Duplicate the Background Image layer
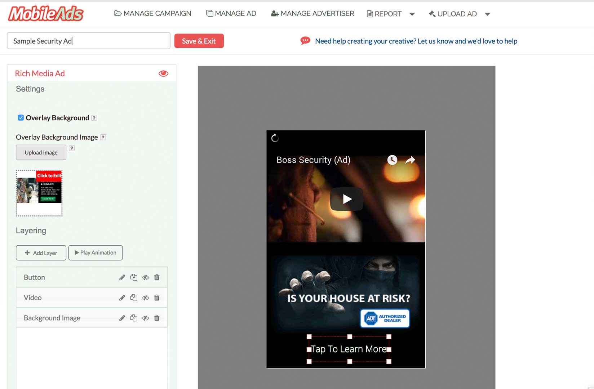Image resolution: width=594 pixels, height=389 pixels. pos(134,318)
